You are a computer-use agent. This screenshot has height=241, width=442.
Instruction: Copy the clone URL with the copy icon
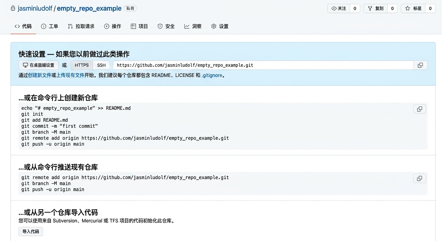tap(420, 65)
